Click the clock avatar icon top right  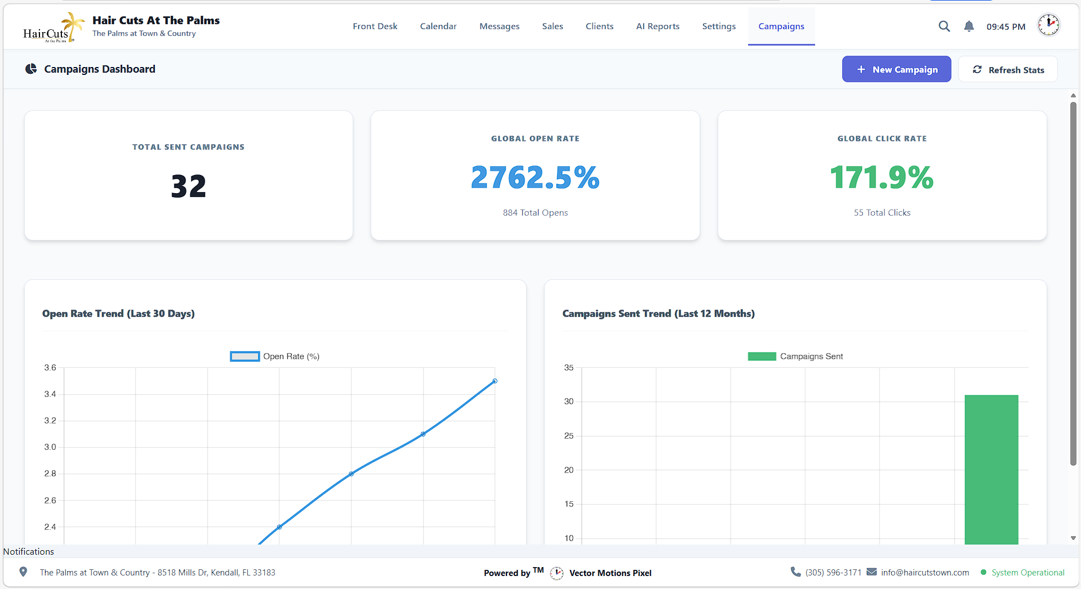tap(1048, 25)
